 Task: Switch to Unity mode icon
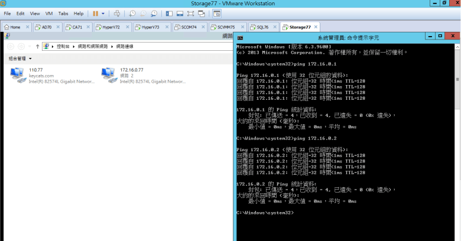pyautogui.click(x=202, y=13)
